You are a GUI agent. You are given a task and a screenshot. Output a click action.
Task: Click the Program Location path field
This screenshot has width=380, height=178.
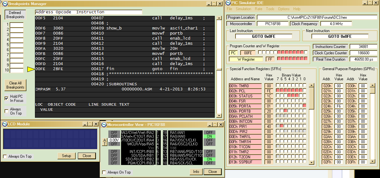point(317,17)
